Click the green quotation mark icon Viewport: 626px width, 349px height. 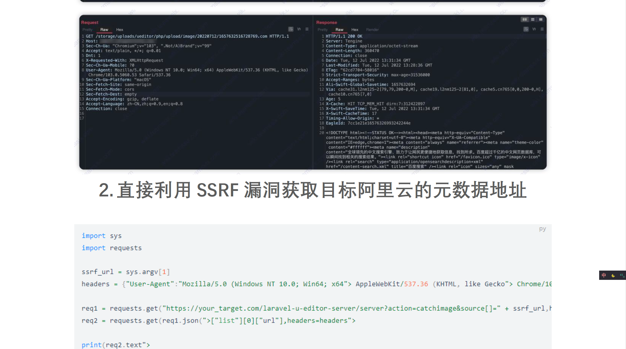[622, 275]
